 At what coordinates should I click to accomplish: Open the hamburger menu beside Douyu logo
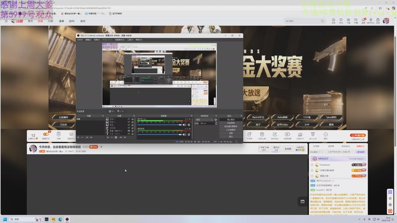click(6, 21)
